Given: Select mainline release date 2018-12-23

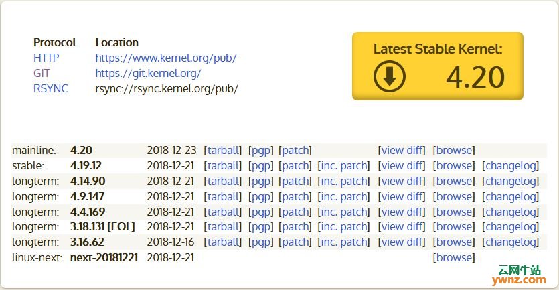Looking at the screenshot, I should click(x=171, y=150).
